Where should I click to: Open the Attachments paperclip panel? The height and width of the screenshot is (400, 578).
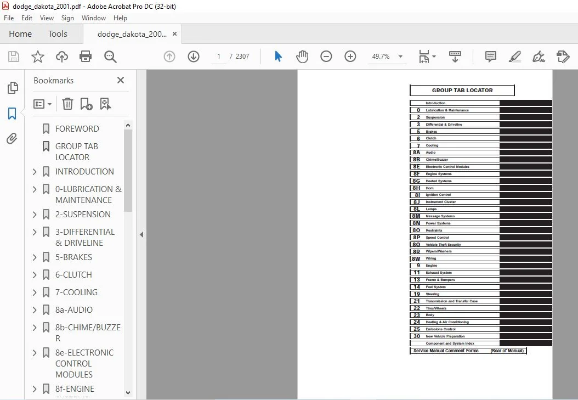point(12,139)
